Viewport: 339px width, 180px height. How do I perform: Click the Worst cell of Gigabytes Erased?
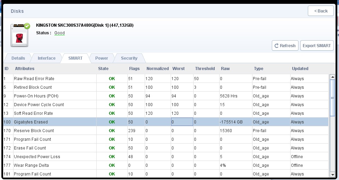pos(182,122)
